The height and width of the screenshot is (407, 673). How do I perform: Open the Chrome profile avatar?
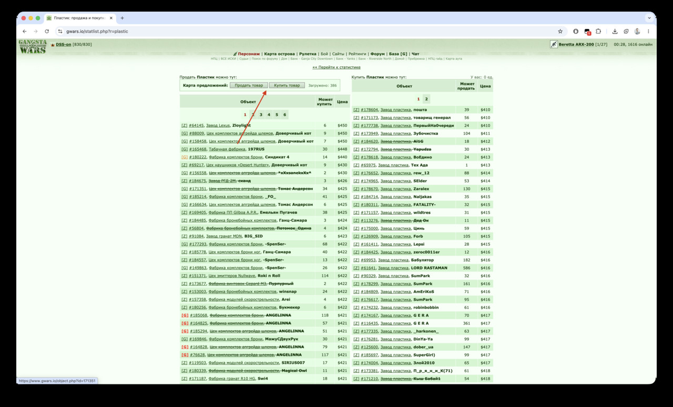[x=637, y=32]
